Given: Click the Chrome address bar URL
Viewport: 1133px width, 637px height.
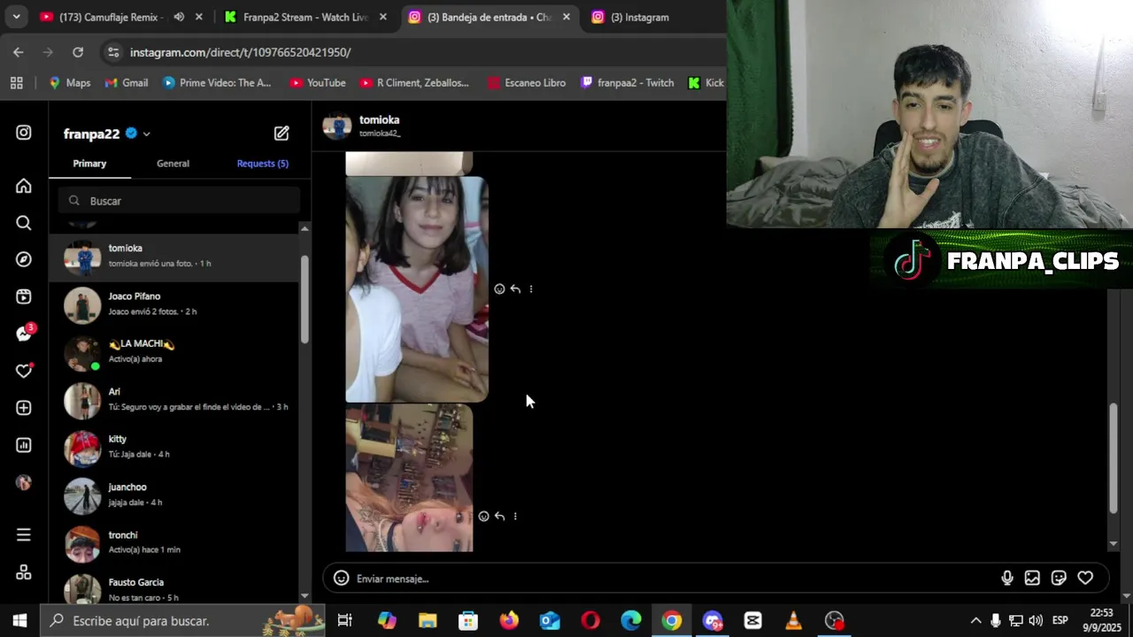Looking at the screenshot, I should 241,52.
